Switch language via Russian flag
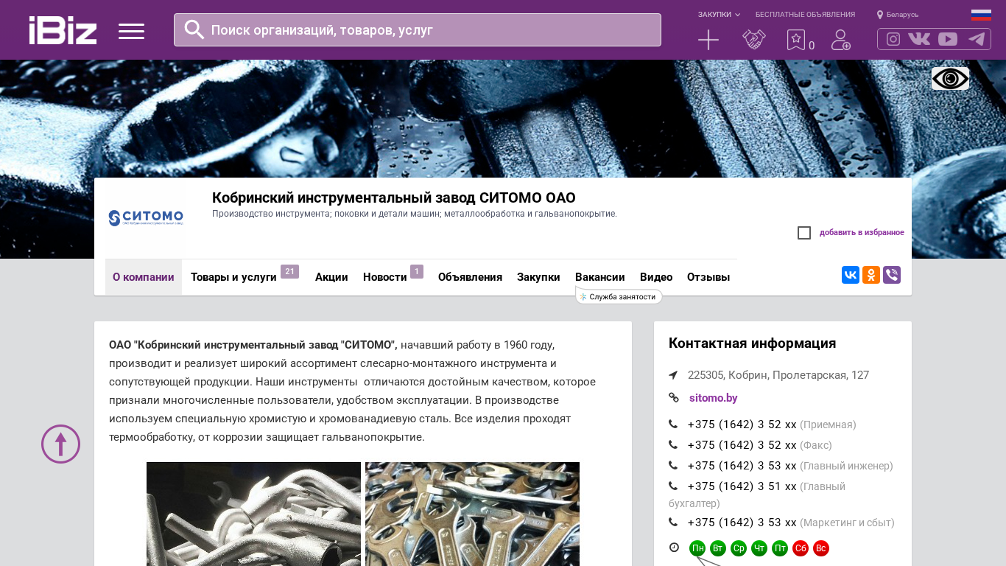 pyautogui.click(x=980, y=15)
